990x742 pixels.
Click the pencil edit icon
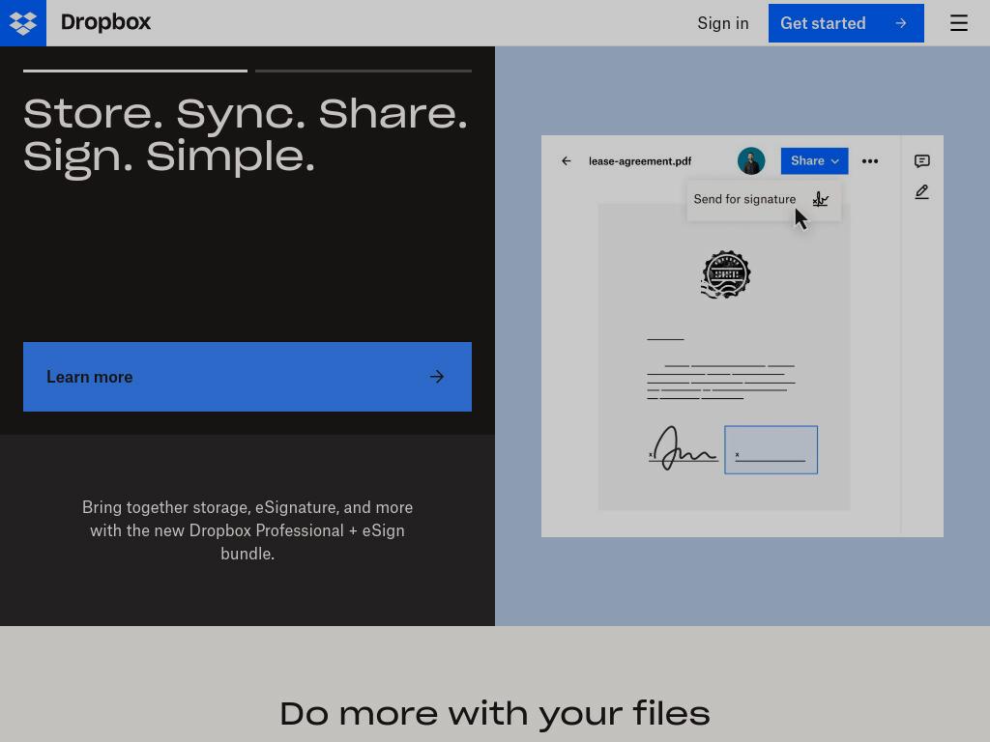(921, 192)
